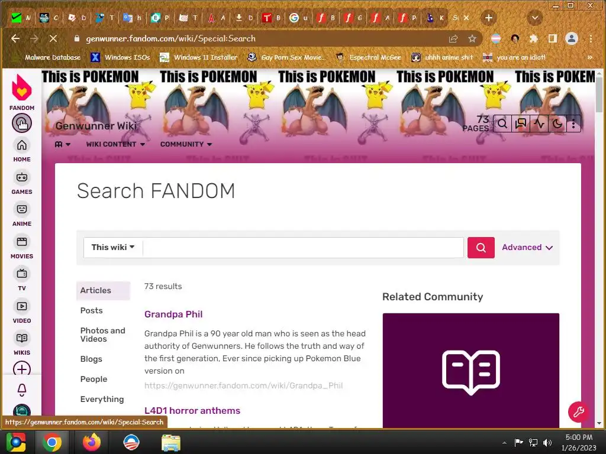Screen dimensions: 606x454
Task: Open the GAMES section in the sidebar
Action: [x=22, y=183]
